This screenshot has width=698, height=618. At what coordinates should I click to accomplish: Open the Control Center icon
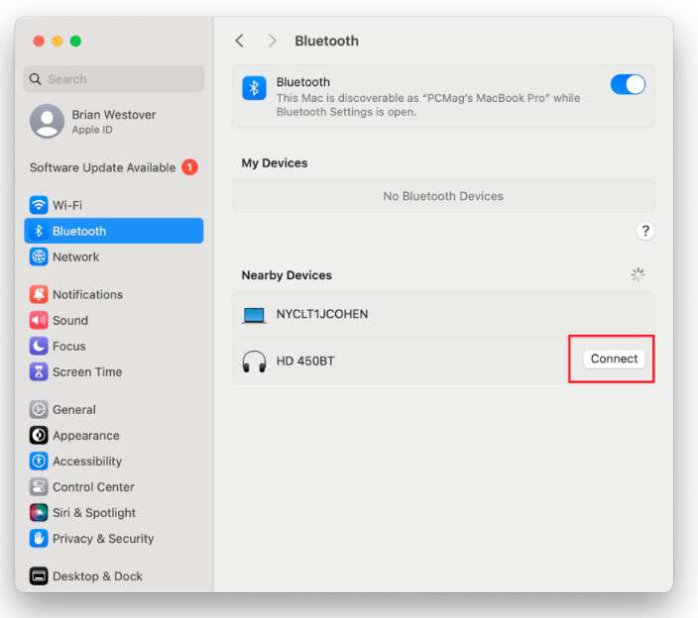pyautogui.click(x=39, y=487)
